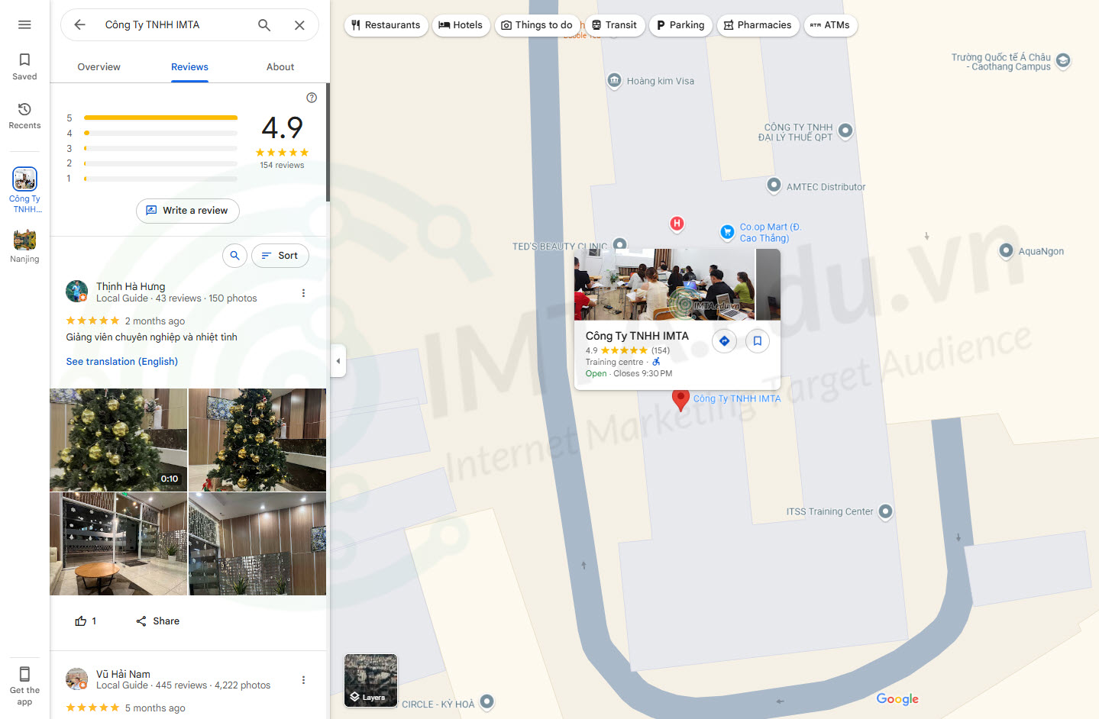
Task: Filter map by Hotels
Action: tap(461, 25)
